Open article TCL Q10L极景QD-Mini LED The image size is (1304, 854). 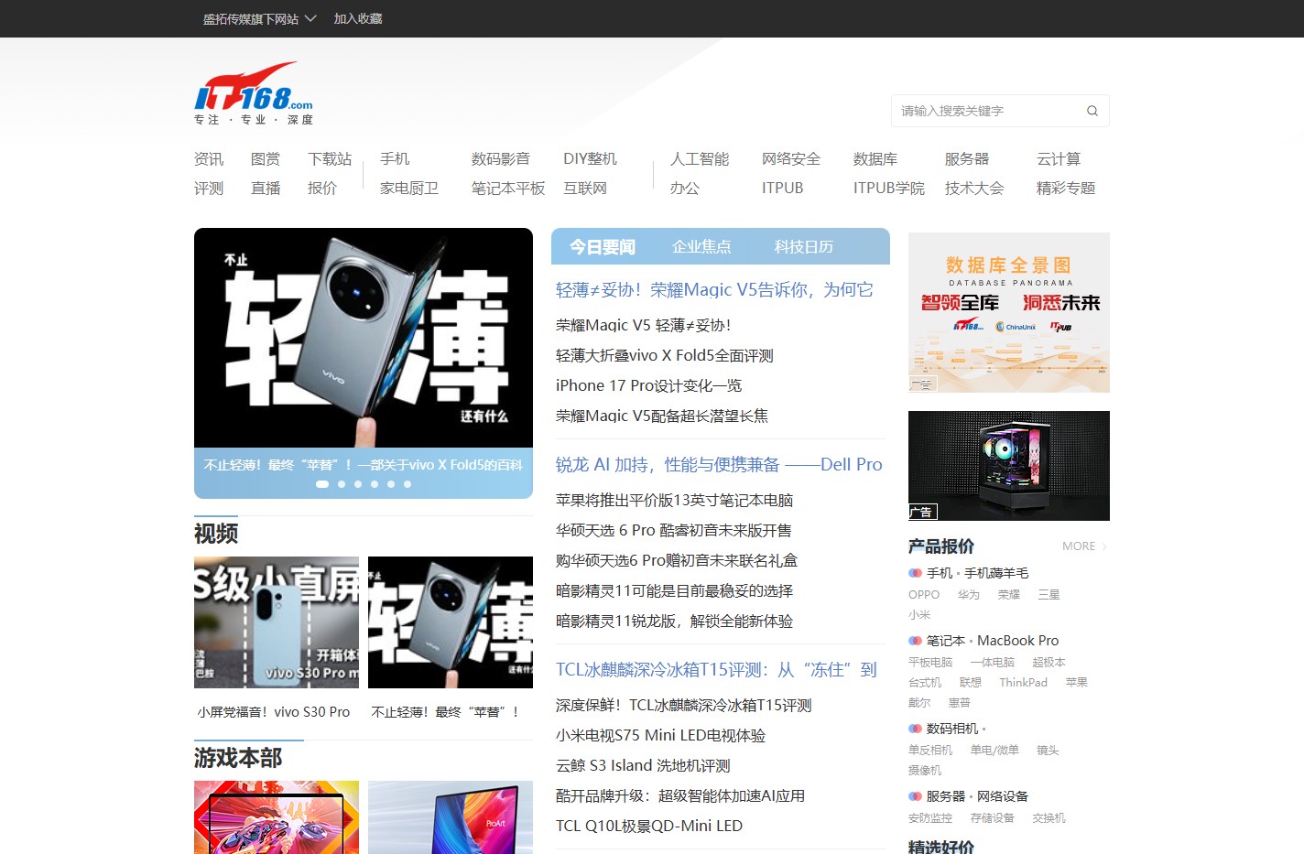pyautogui.click(x=649, y=827)
